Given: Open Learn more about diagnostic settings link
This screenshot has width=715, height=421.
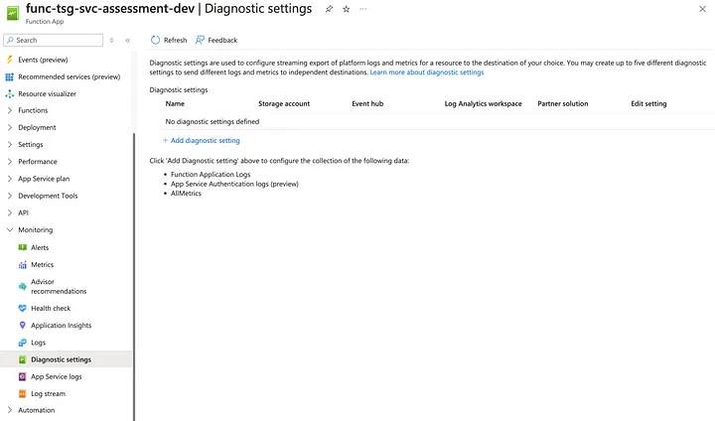Looking at the screenshot, I should pos(427,72).
